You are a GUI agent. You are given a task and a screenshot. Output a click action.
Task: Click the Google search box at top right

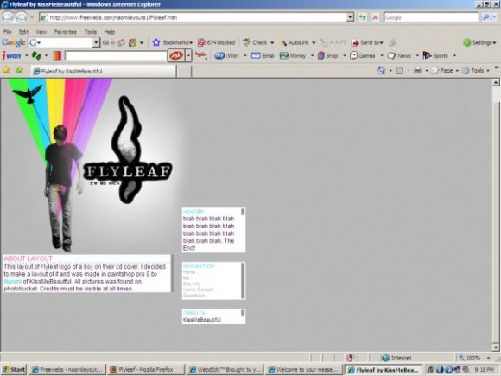pyautogui.click(x=431, y=17)
